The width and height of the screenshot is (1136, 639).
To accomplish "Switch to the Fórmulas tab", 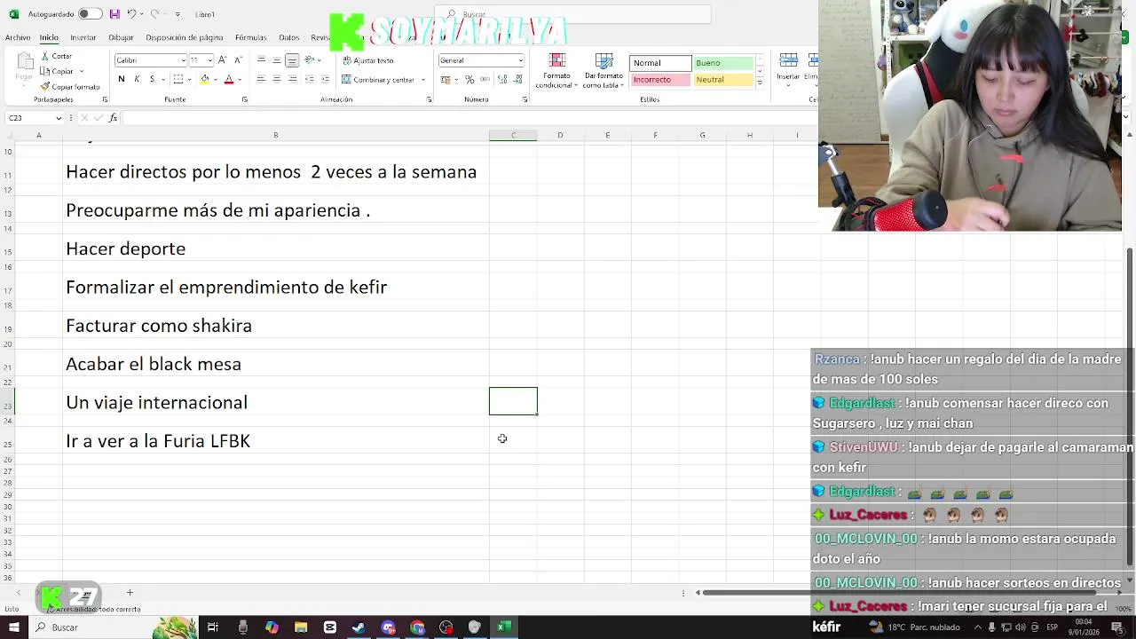I will (251, 37).
